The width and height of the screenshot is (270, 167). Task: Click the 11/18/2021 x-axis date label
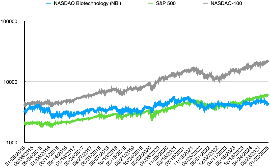pyautogui.click(x=183, y=156)
